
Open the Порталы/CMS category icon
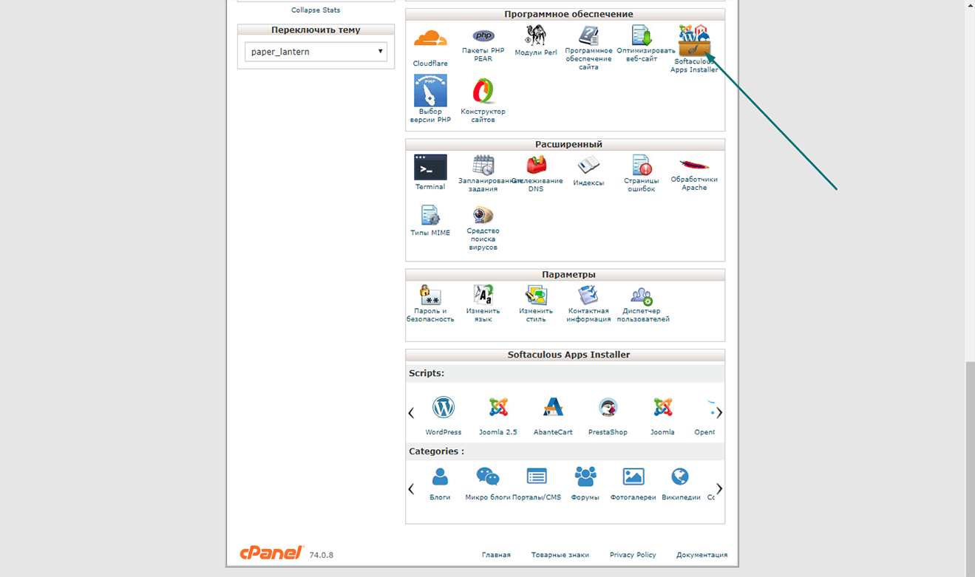537,477
